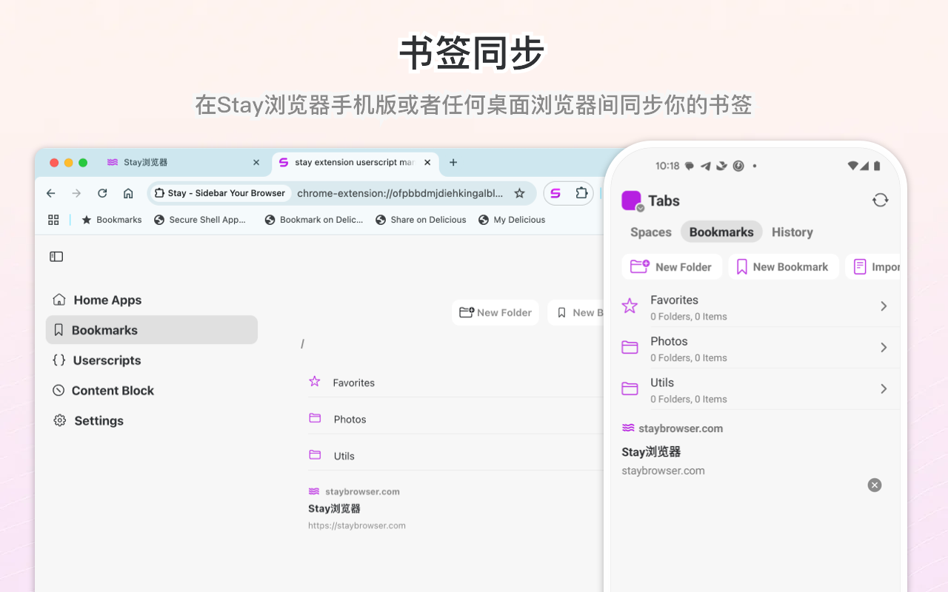Open Favorites folder in desktop list
Image resolution: width=948 pixels, height=592 pixels.
(x=455, y=383)
